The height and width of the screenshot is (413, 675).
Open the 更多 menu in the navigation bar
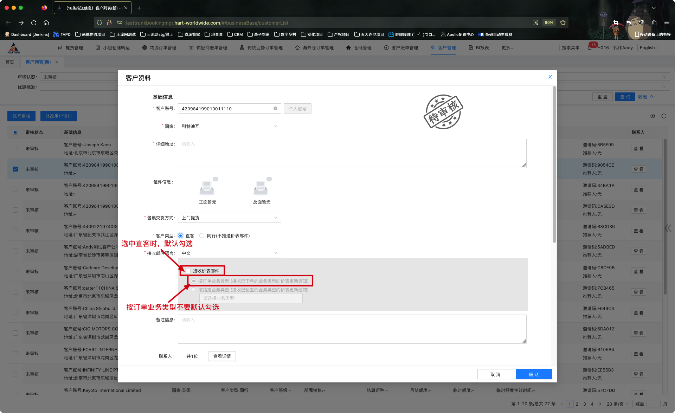(508, 47)
